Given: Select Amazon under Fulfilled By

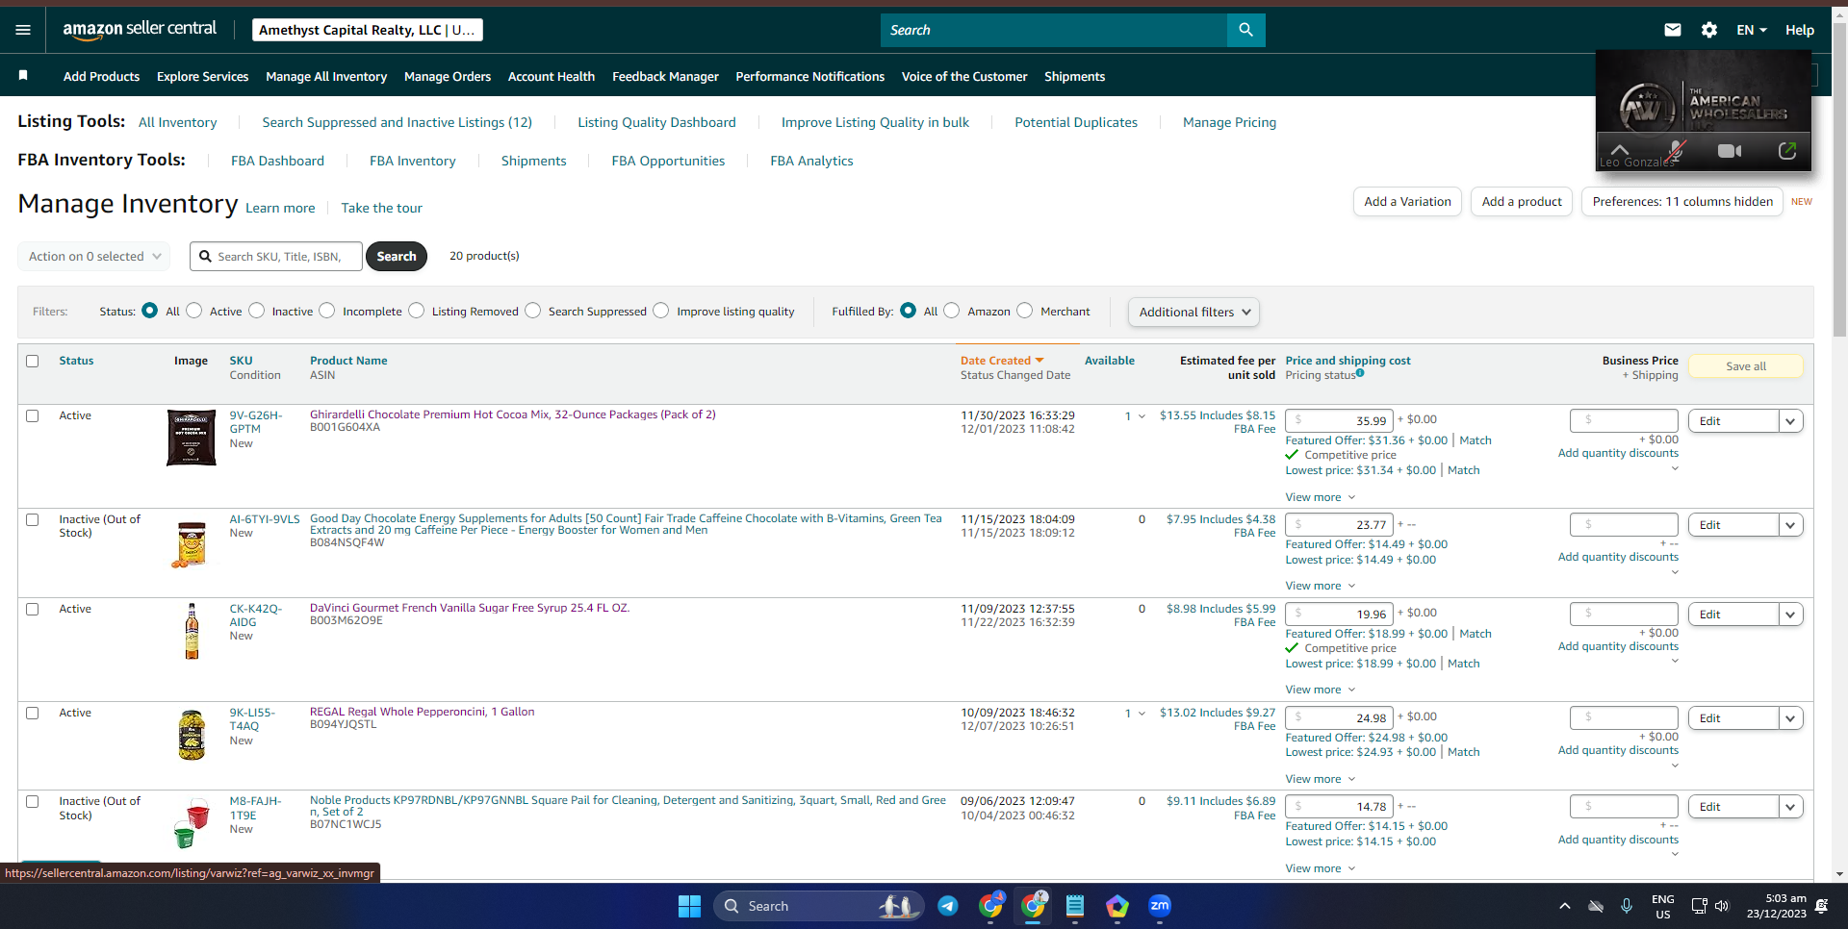Looking at the screenshot, I should 952,311.
